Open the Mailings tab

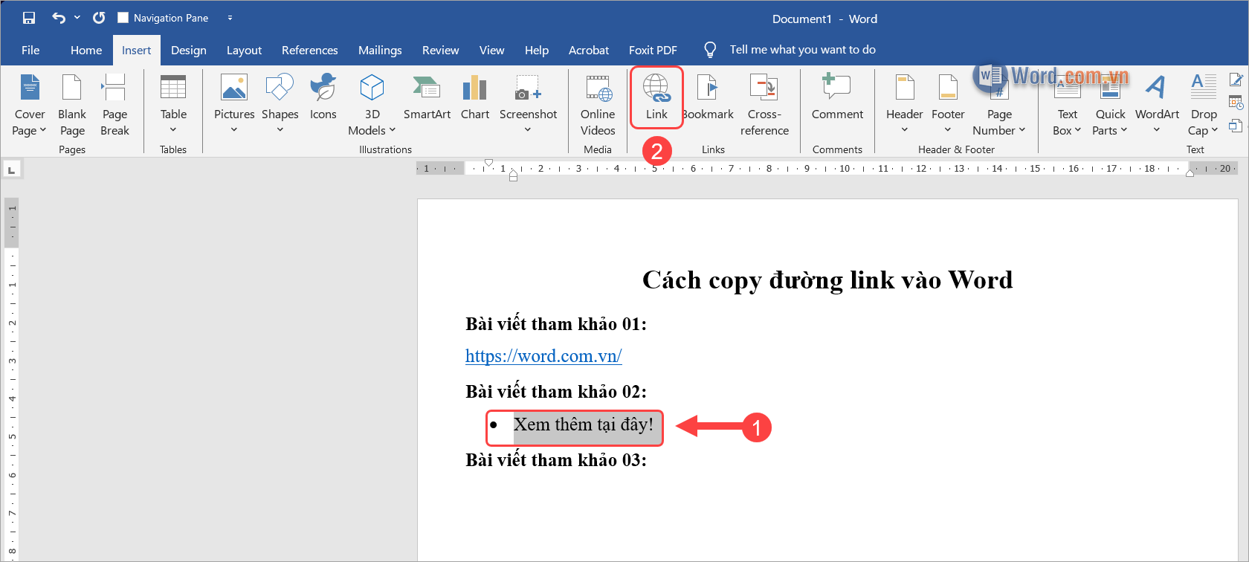[x=380, y=50]
